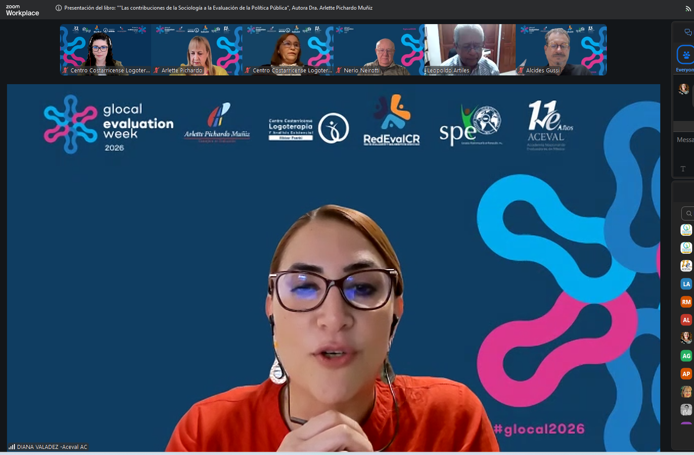Open the text formatting T icon

pos(683,169)
